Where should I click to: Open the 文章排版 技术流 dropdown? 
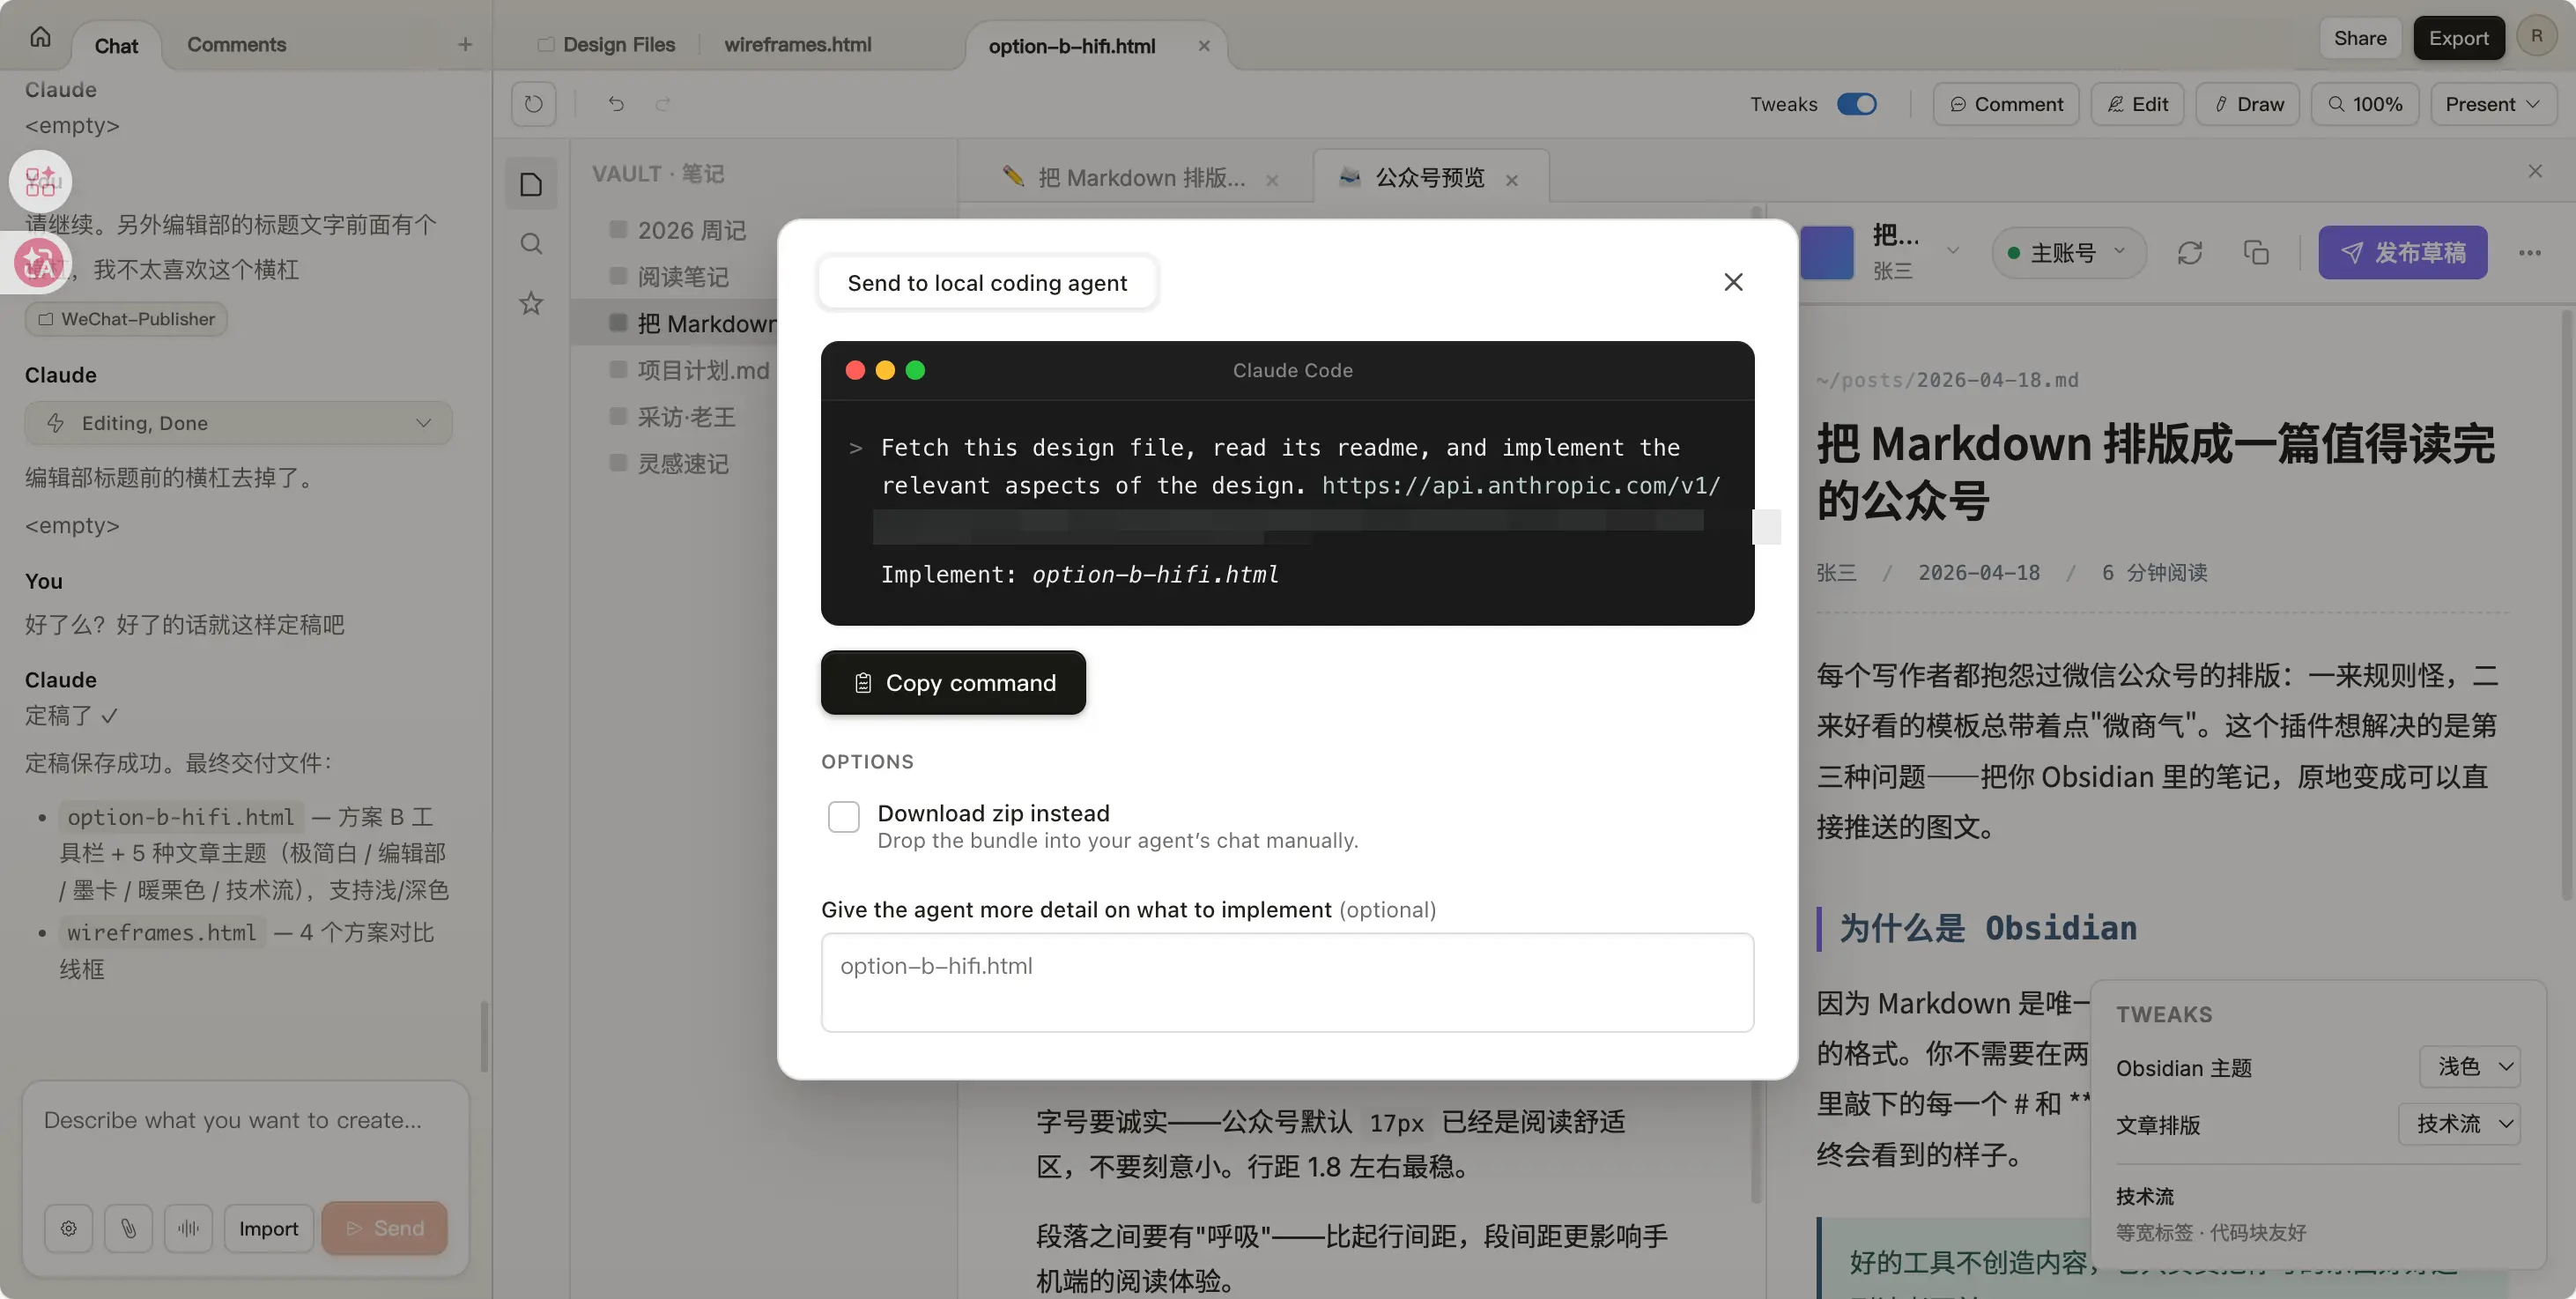pyautogui.click(x=2459, y=1124)
